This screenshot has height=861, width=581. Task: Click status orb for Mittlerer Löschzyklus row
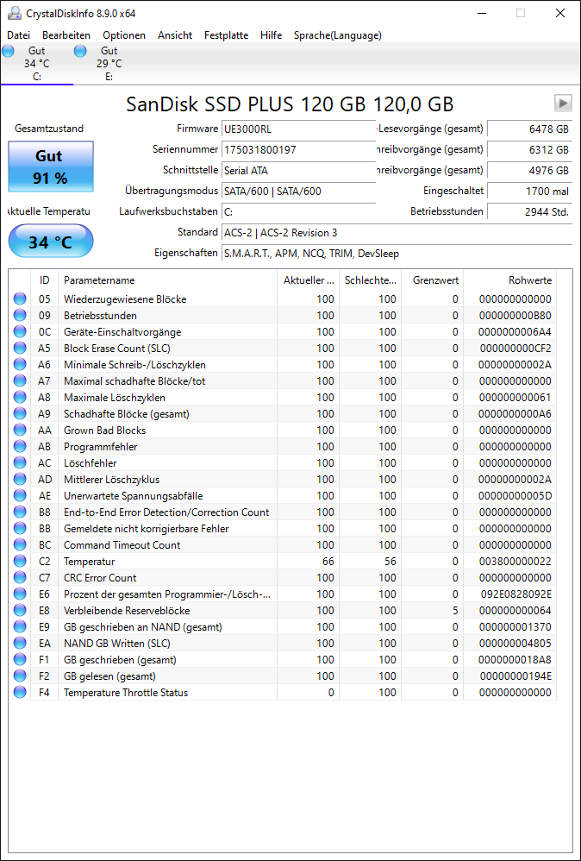click(20, 480)
